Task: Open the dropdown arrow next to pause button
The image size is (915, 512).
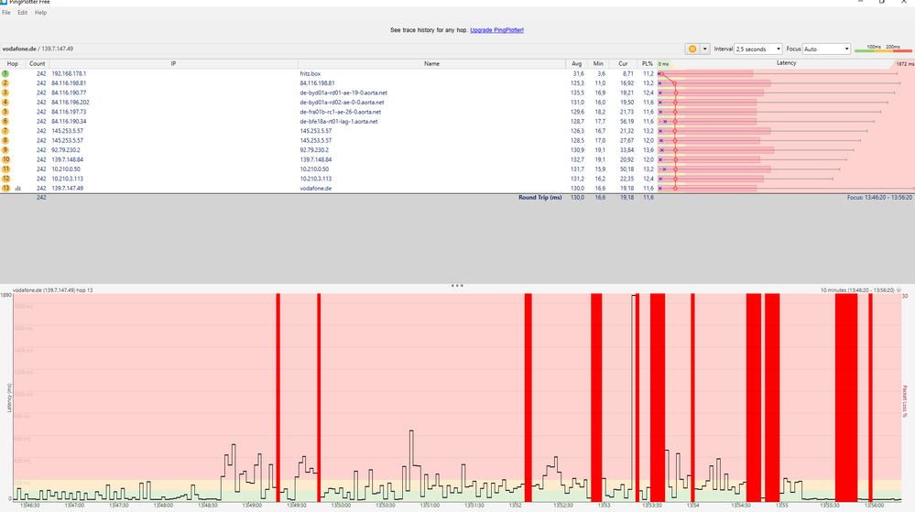Action: 705,49
